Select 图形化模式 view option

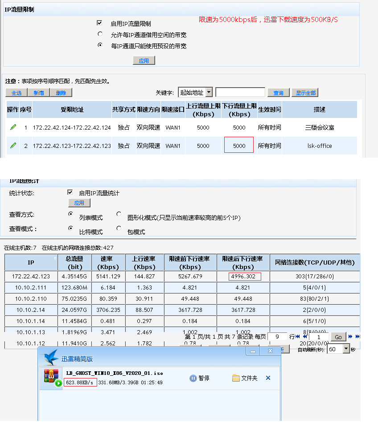119,214
